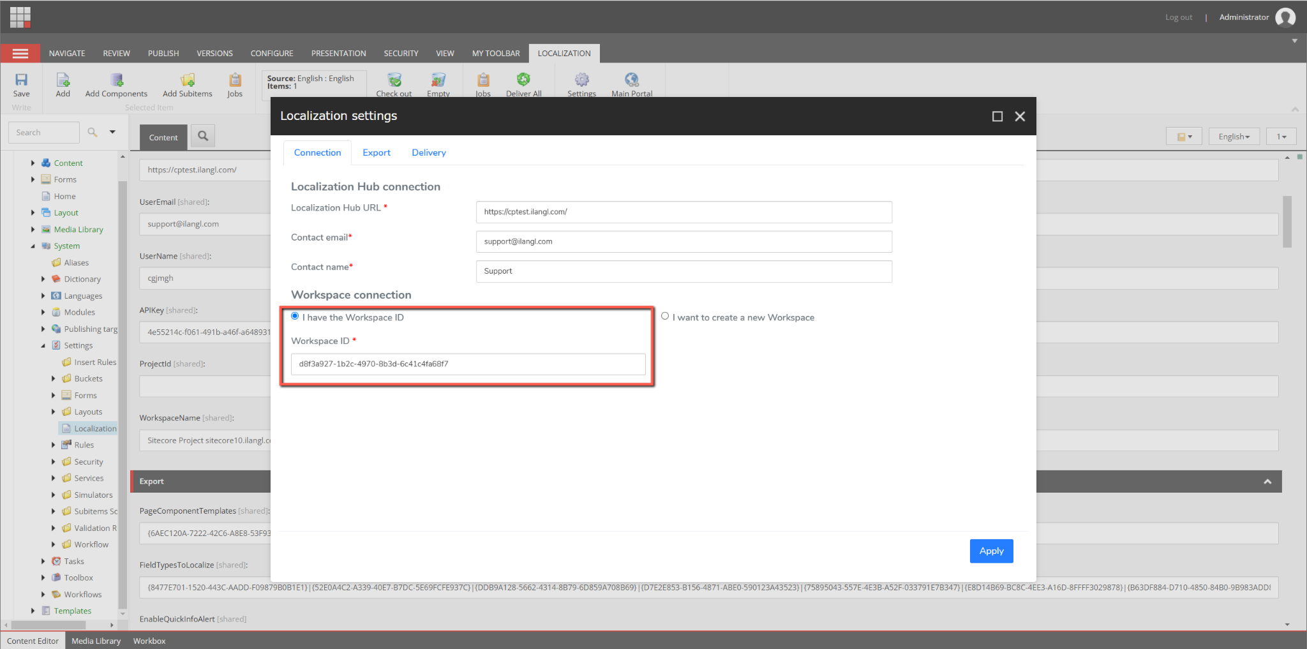The image size is (1307, 649).
Task: Expand the Buckets node arrow
Action: [53, 378]
